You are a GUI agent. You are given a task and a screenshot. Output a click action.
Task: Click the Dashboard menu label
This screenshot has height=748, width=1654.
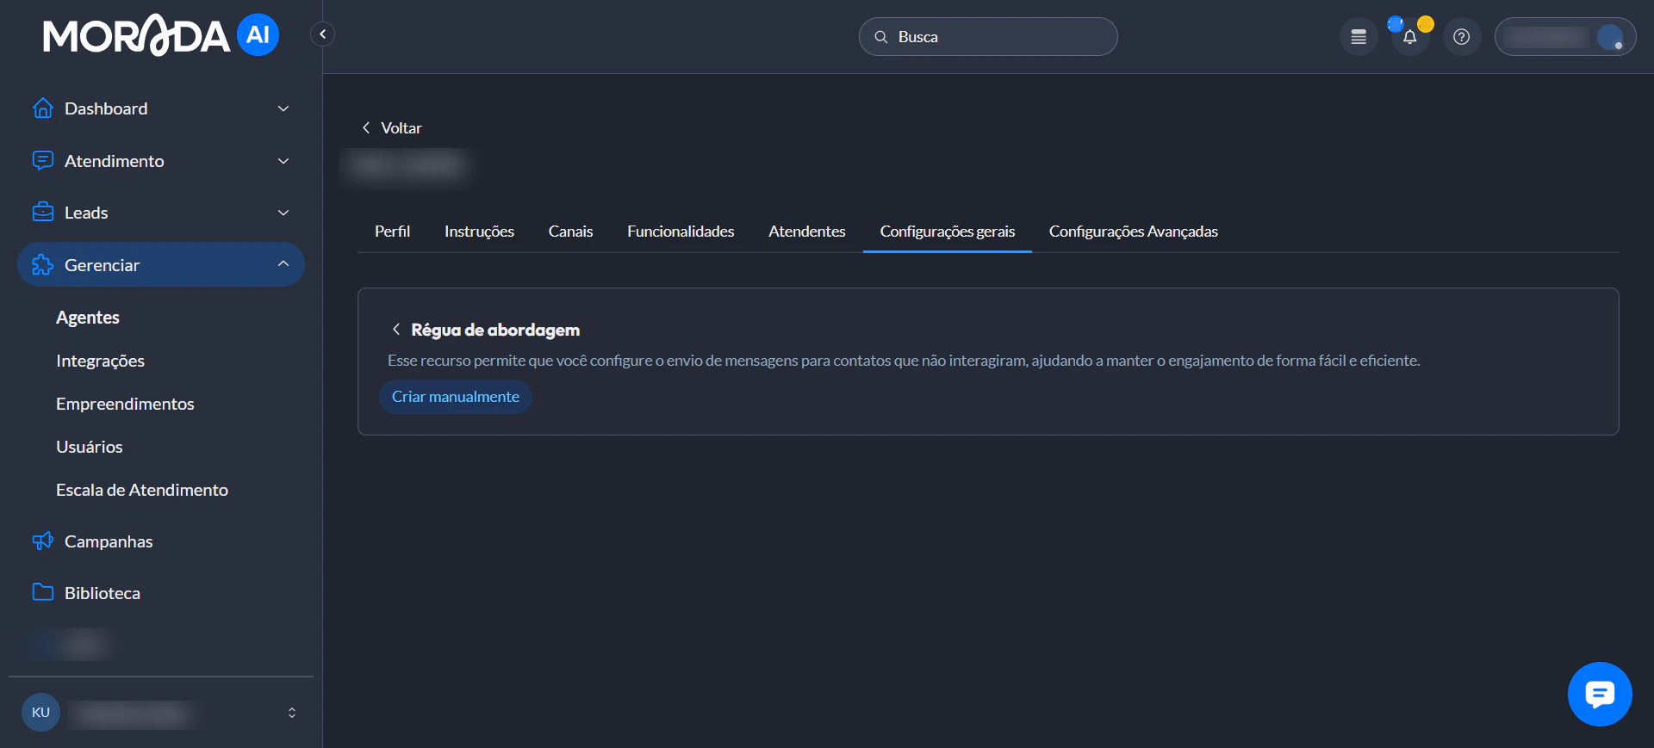pos(106,108)
